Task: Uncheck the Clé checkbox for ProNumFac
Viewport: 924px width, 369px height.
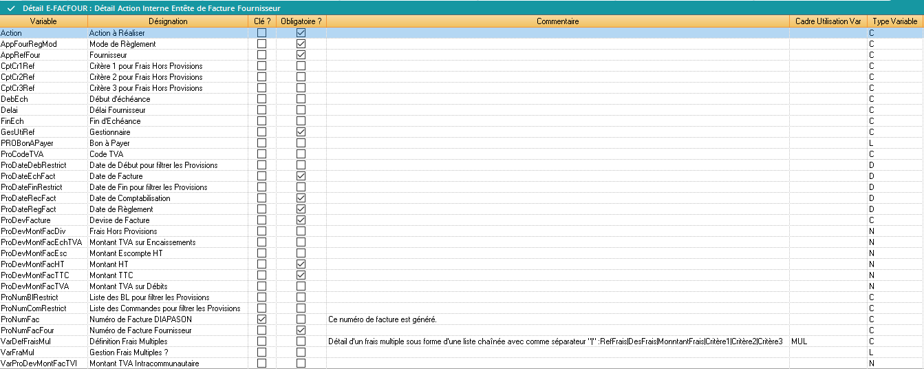Action: click(x=261, y=319)
